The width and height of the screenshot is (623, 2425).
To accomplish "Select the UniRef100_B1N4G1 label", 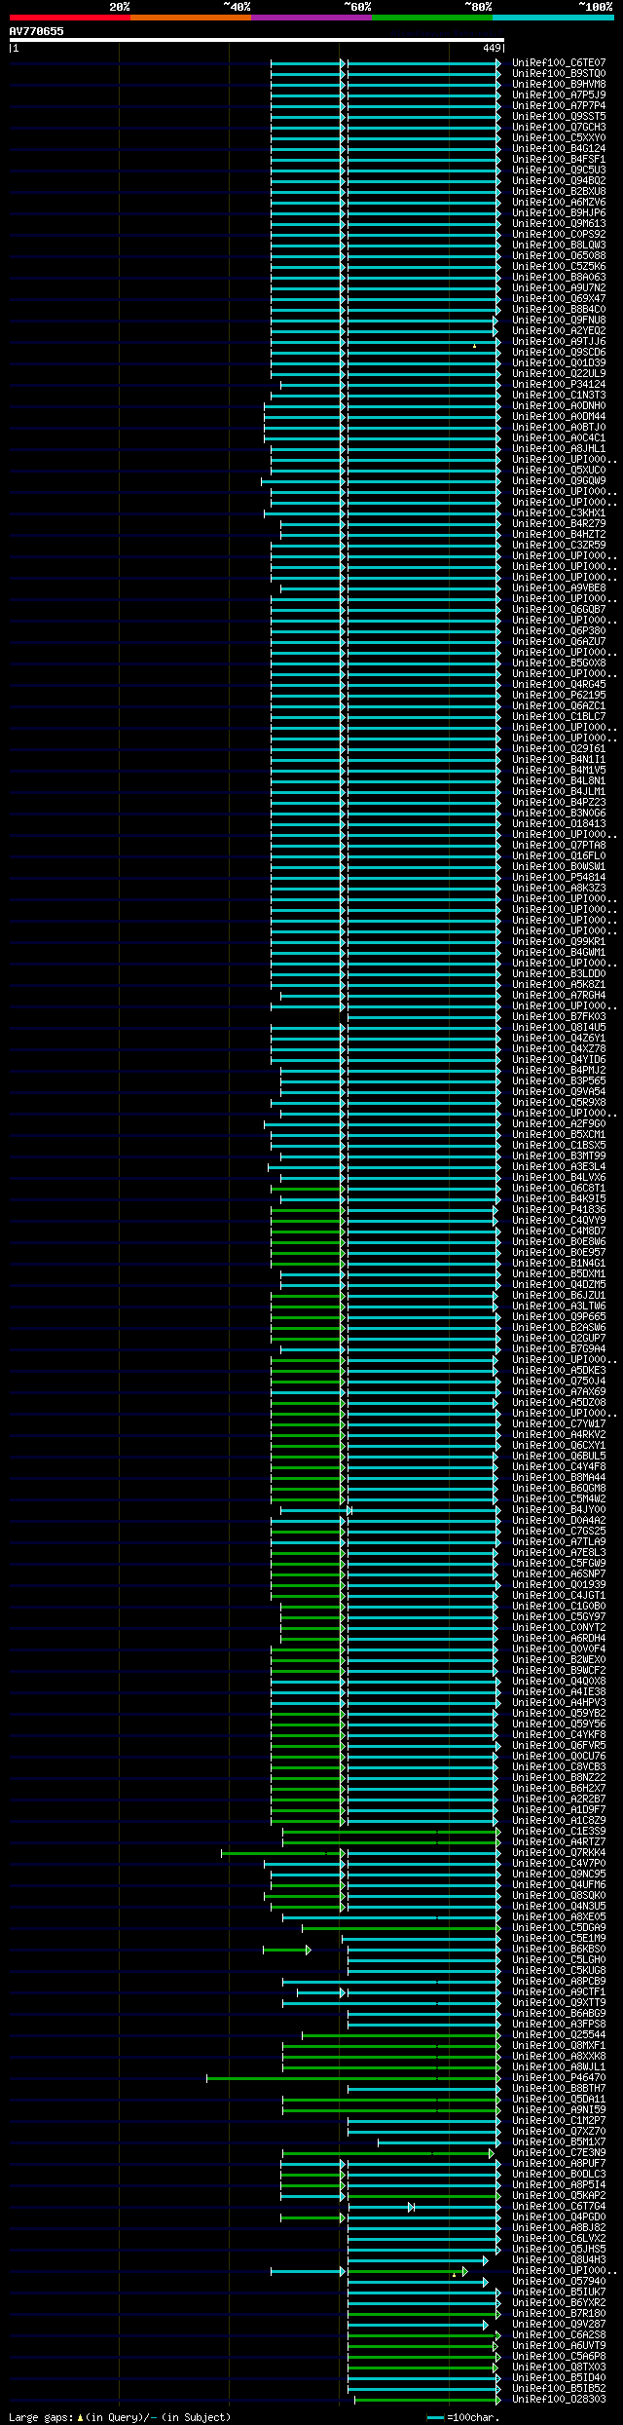I will (559, 1264).
